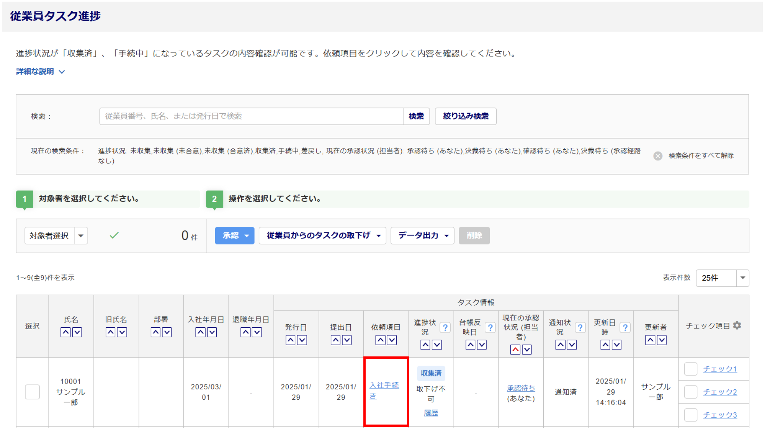The width and height of the screenshot is (765, 428).
Task: Click the disabled 削除 button
Action: (474, 235)
